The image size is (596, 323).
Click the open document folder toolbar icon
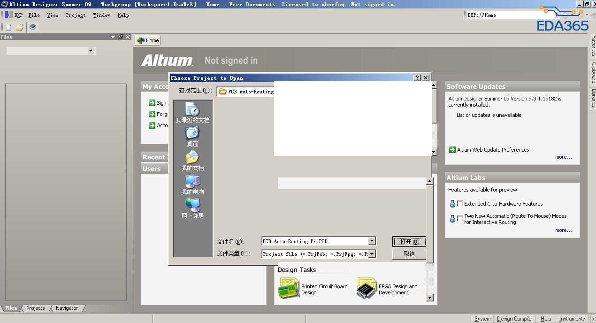click(x=20, y=27)
